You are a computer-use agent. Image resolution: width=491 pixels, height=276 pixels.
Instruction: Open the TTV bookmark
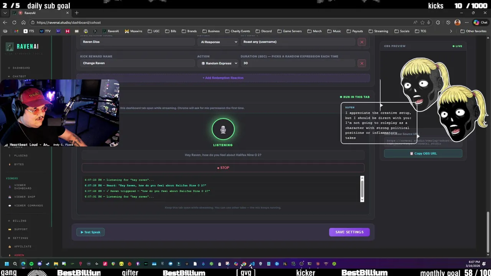(x=45, y=31)
